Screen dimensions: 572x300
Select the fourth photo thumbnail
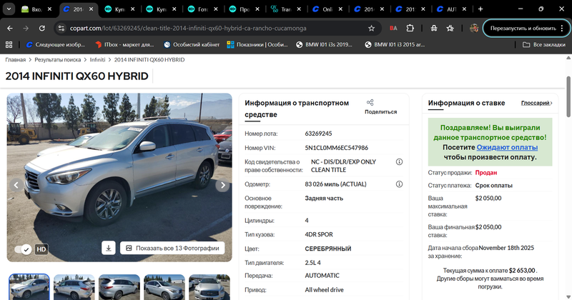click(164, 287)
